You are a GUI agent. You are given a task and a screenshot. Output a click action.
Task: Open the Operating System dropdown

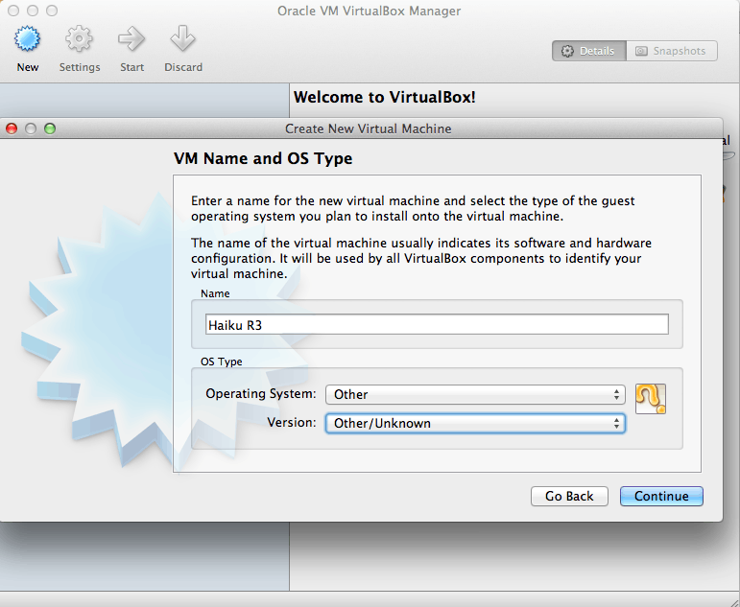pyautogui.click(x=475, y=394)
